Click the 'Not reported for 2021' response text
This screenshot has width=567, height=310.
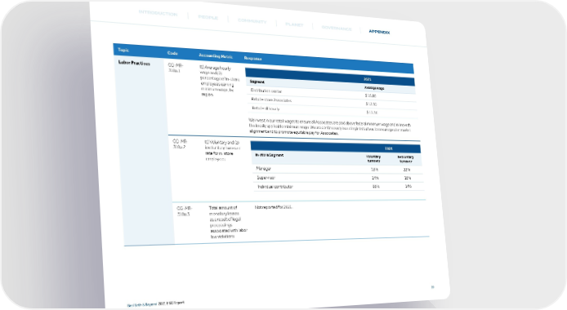(x=274, y=207)
